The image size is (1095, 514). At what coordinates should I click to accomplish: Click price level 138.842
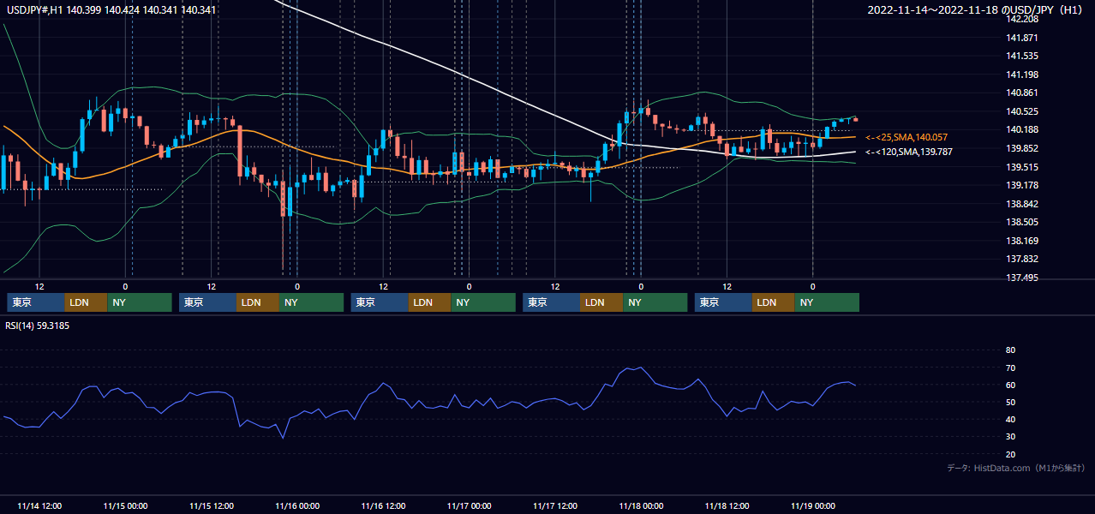[1022, 204]
